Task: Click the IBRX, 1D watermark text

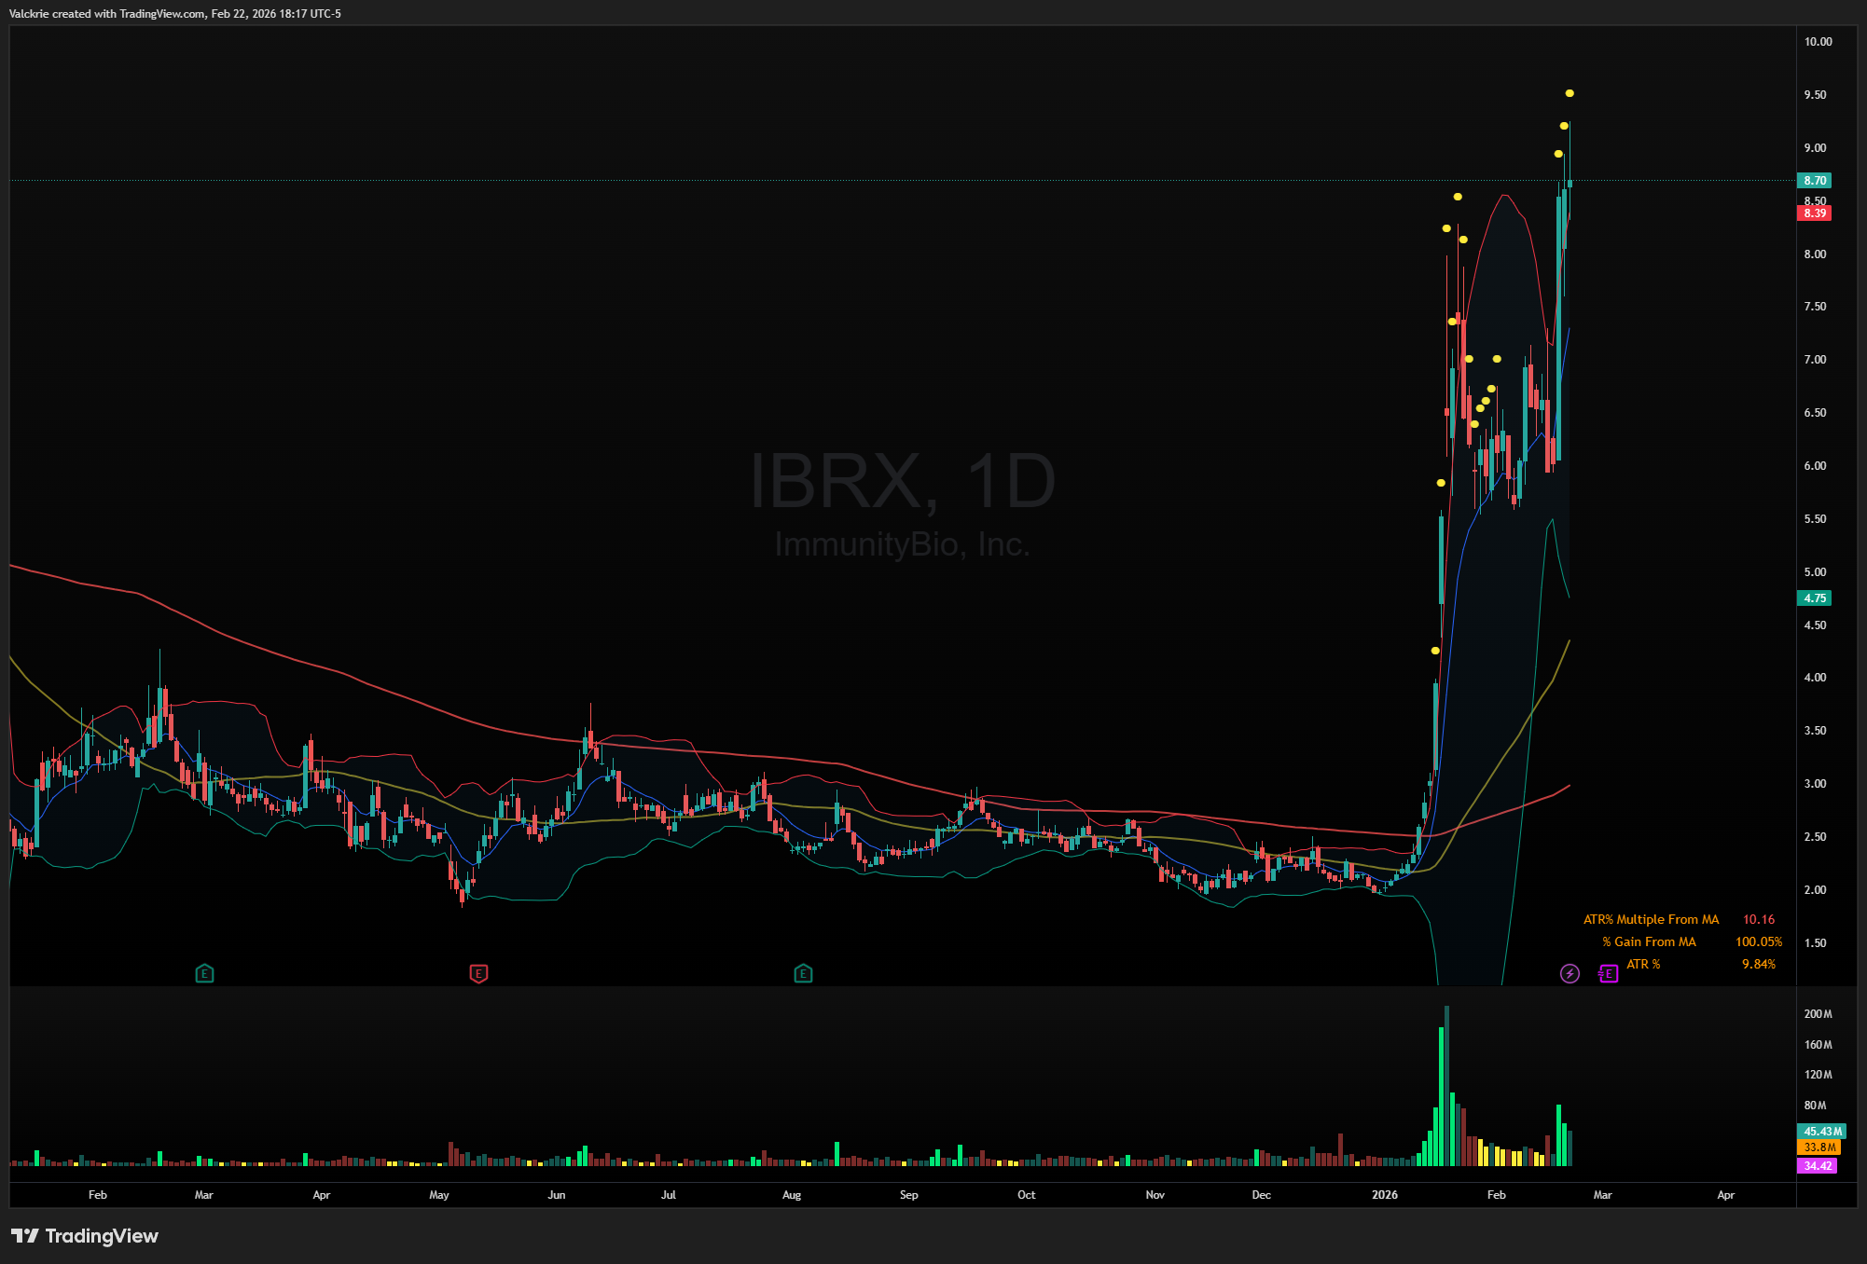Action: point(902,482)
